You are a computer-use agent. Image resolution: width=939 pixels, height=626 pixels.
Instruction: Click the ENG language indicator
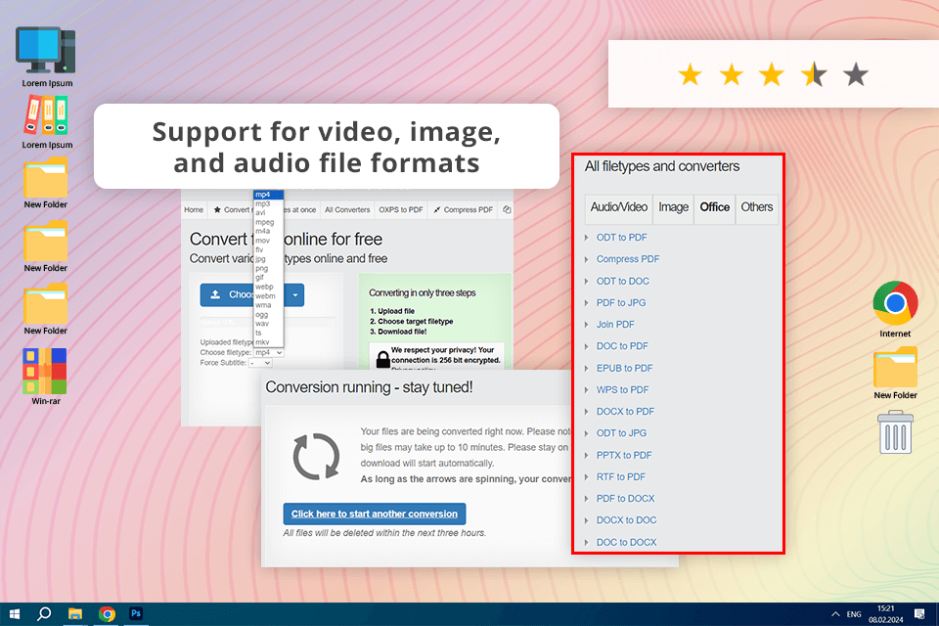coord(854,614)
